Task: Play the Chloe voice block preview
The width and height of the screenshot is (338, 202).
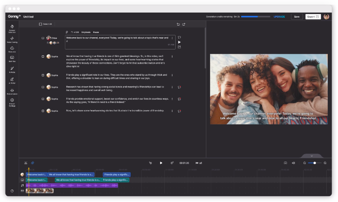Action: click(x=179, y=42)
